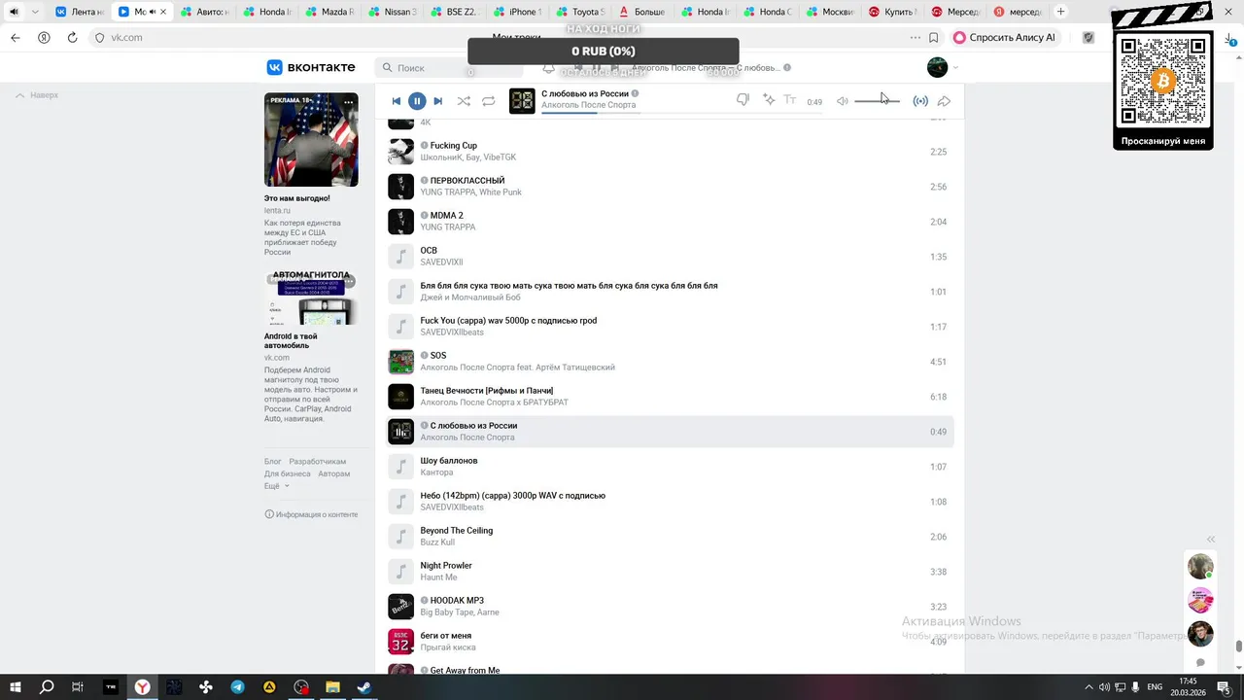Play Шоу баллонов note icon
Screen dimensions: 1244x700
[401, 467]
